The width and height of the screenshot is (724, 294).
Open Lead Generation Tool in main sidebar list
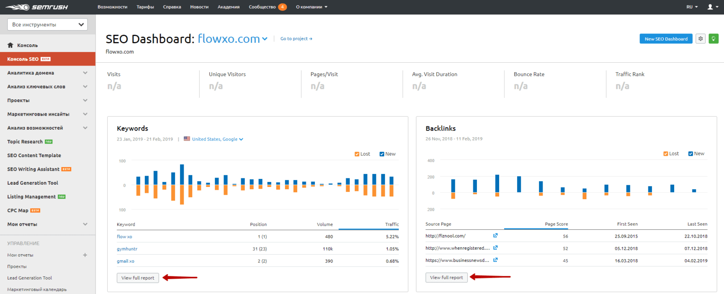tap(33, 183)
